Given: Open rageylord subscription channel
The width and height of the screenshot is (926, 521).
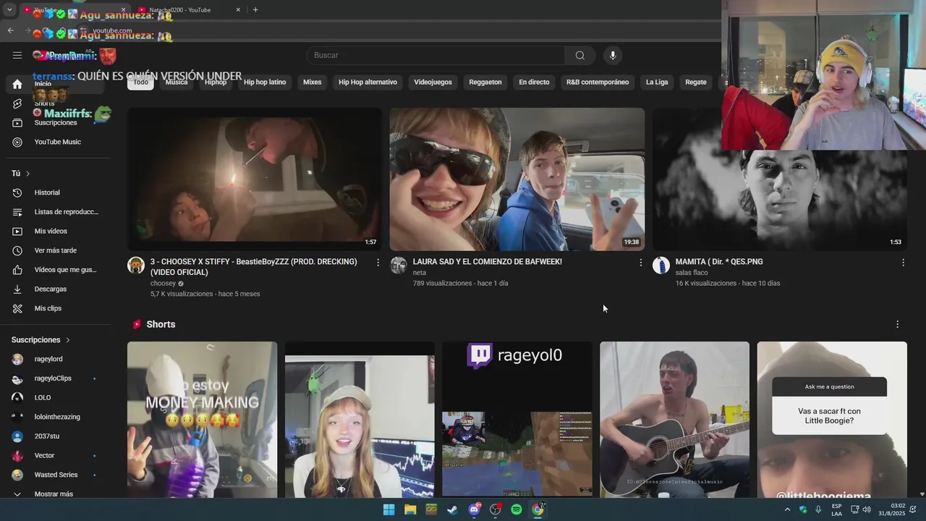Looking at the screenshot, I should click(55, 359).
